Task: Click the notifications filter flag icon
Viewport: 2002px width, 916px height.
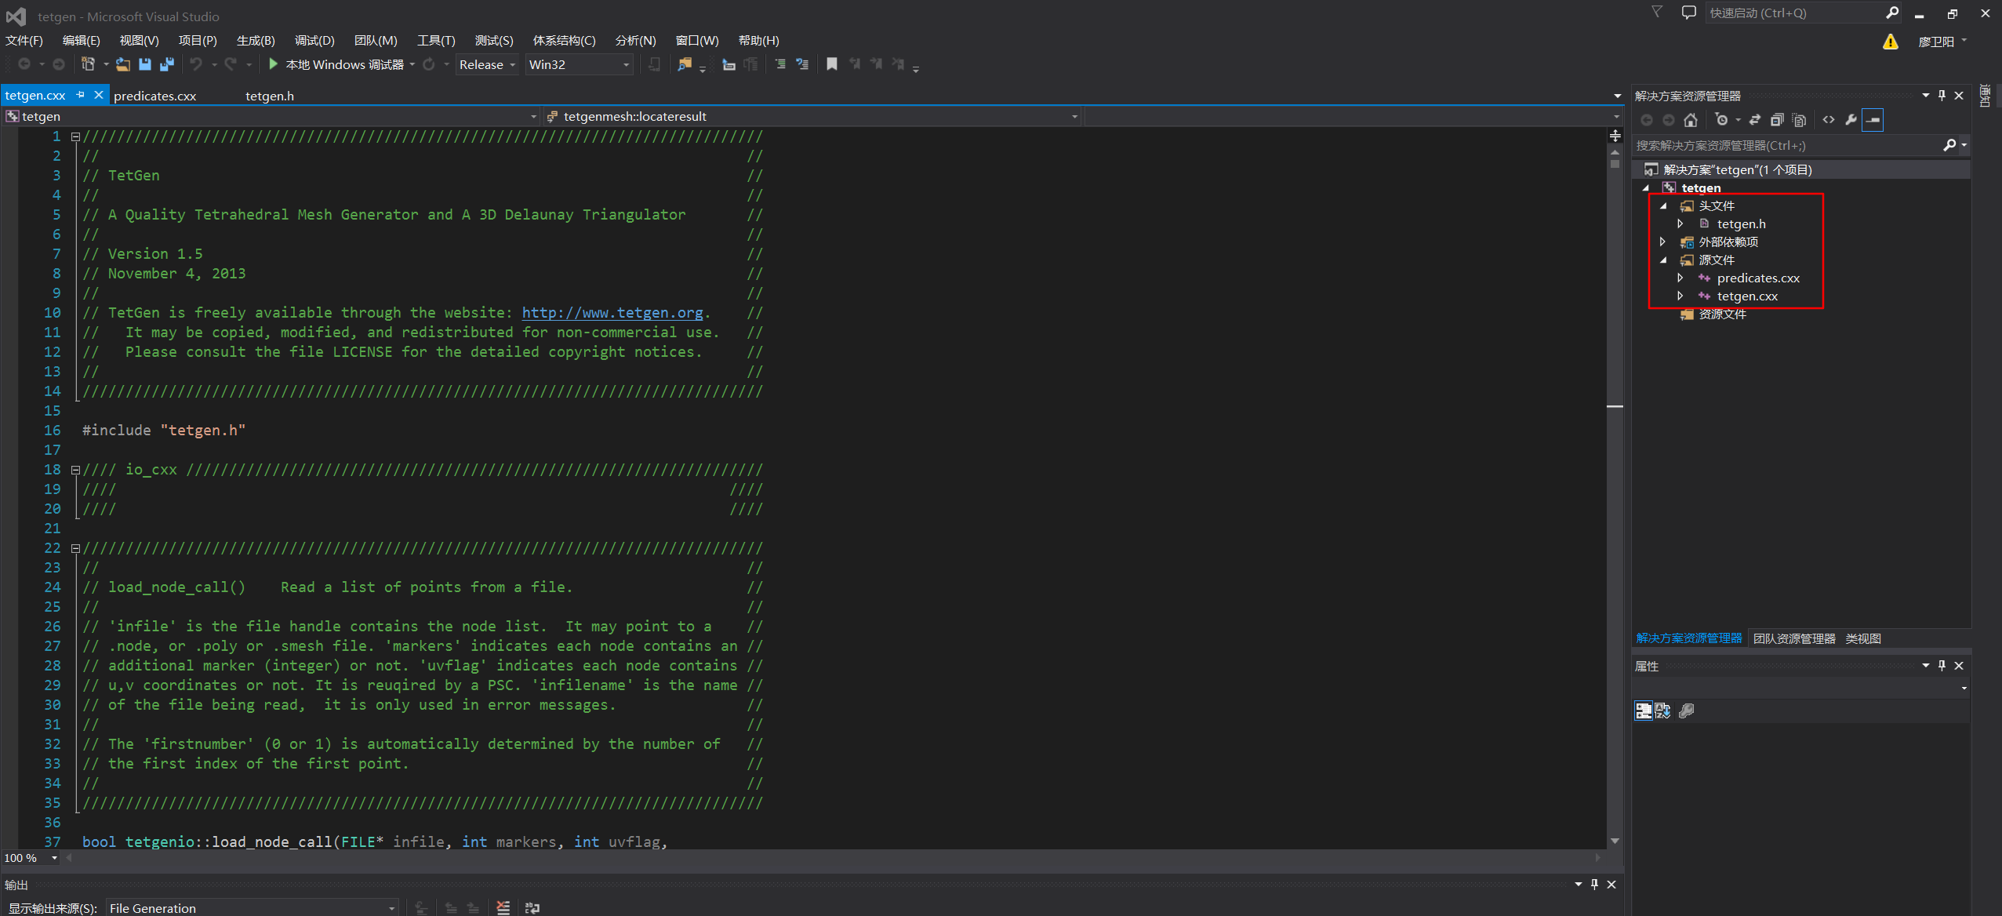Action: (x=1656, y=13)
